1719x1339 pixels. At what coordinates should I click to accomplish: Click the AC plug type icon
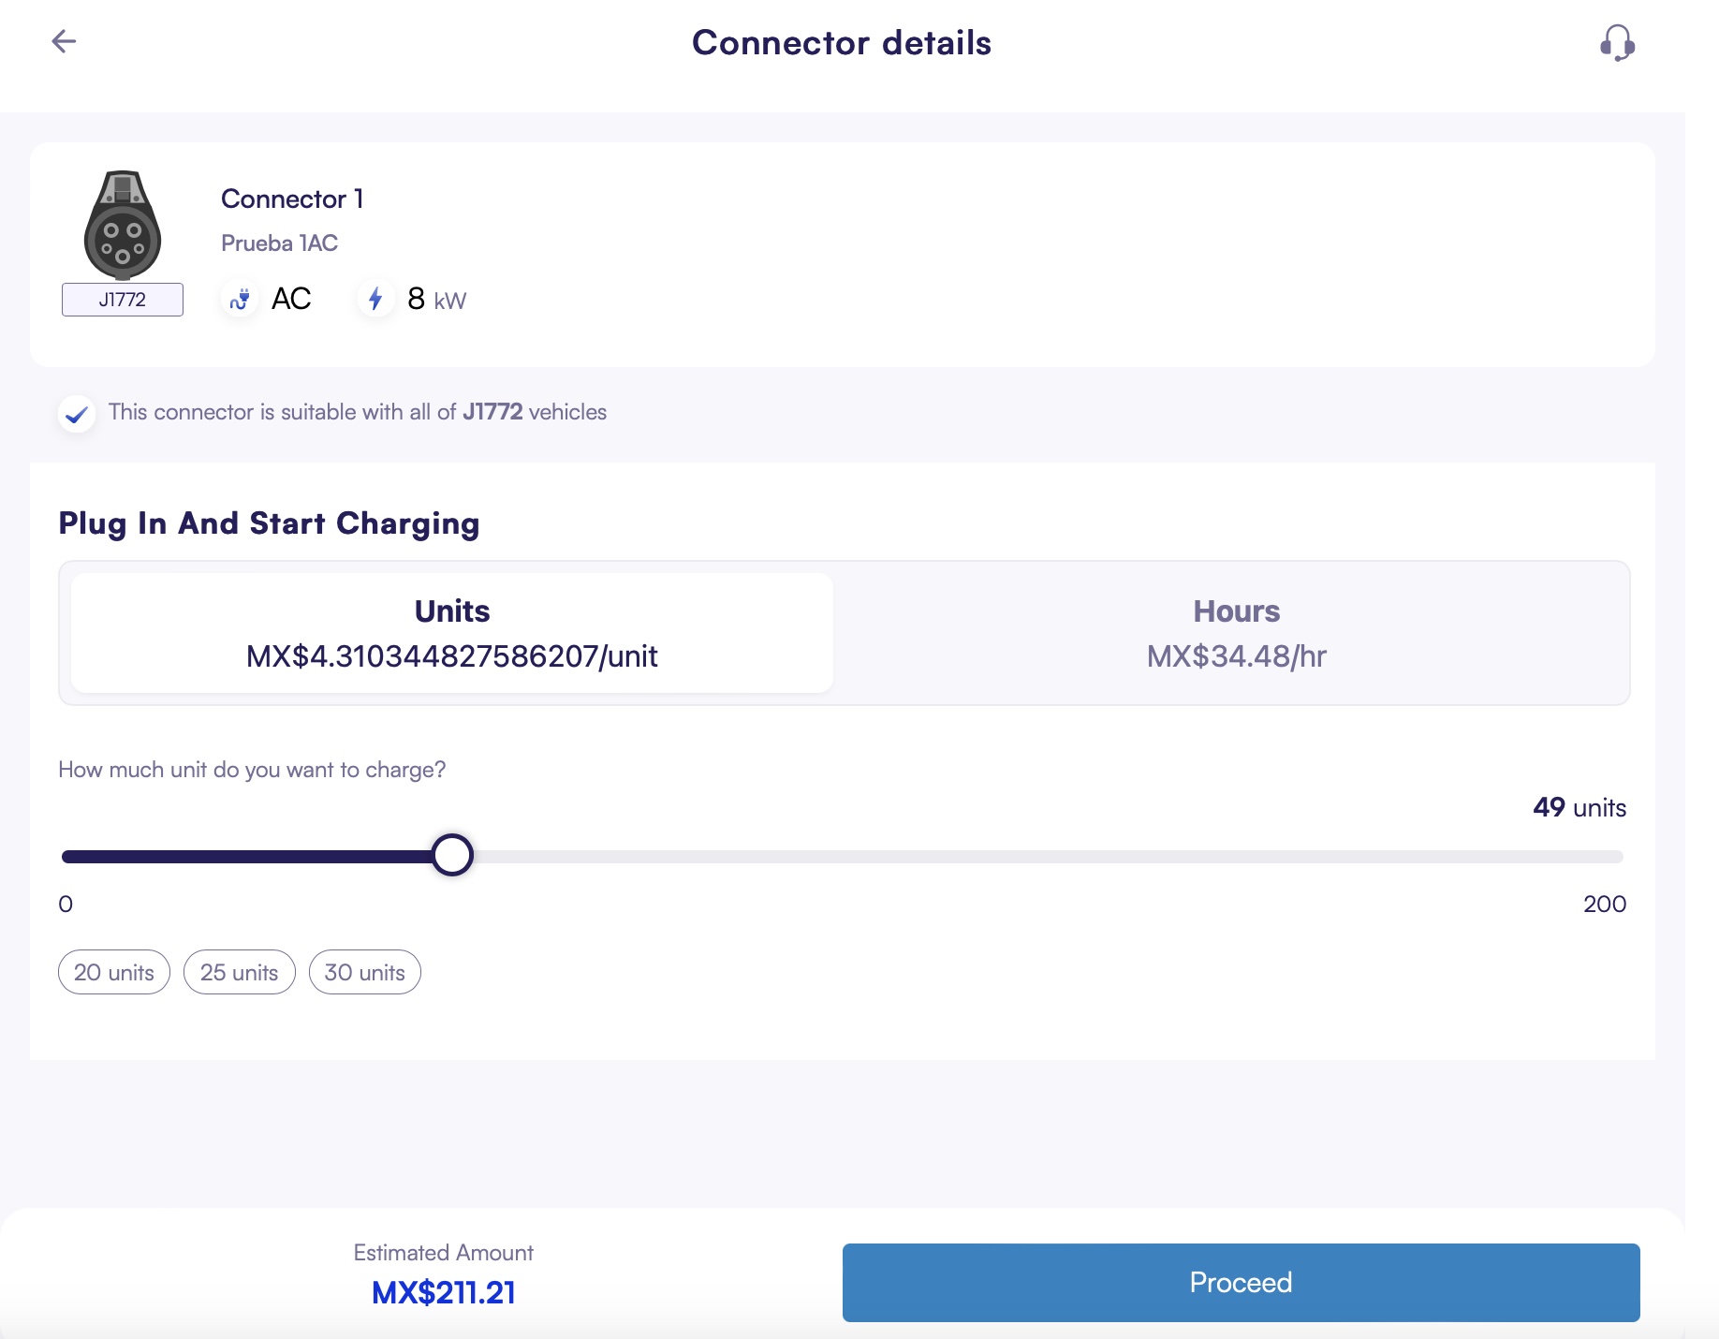240,299
